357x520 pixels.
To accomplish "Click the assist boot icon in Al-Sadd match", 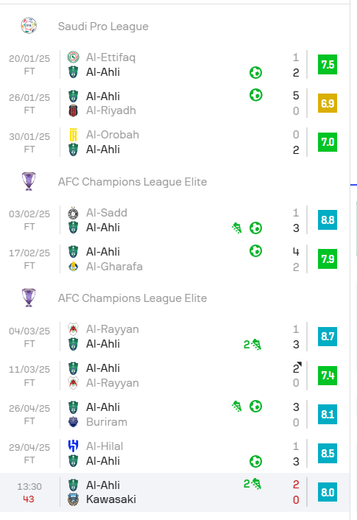I will [237, 228].
